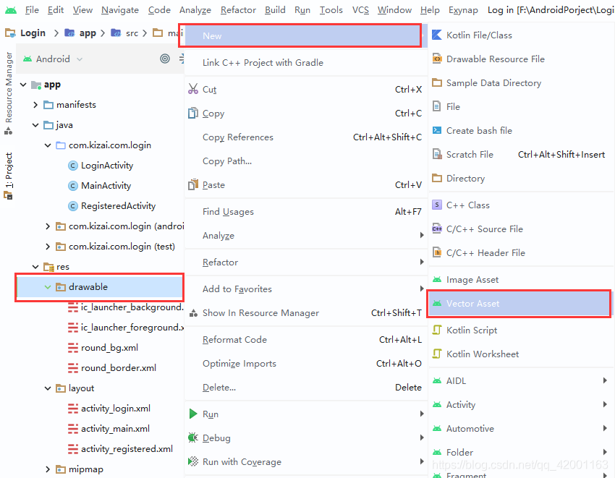Select MainActivity in project tree
The height and width of the screenshot is (478, 615).
[x=106, y=185]
